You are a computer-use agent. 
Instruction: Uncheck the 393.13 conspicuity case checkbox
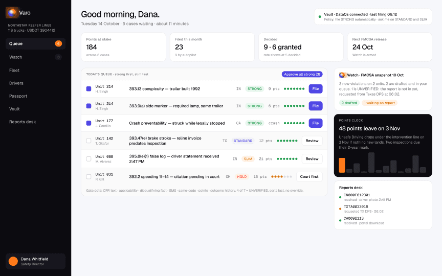[x=89, y=89]
